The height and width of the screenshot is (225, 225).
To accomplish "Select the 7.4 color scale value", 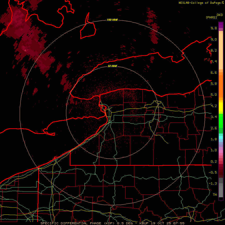I will coord(214,61).
